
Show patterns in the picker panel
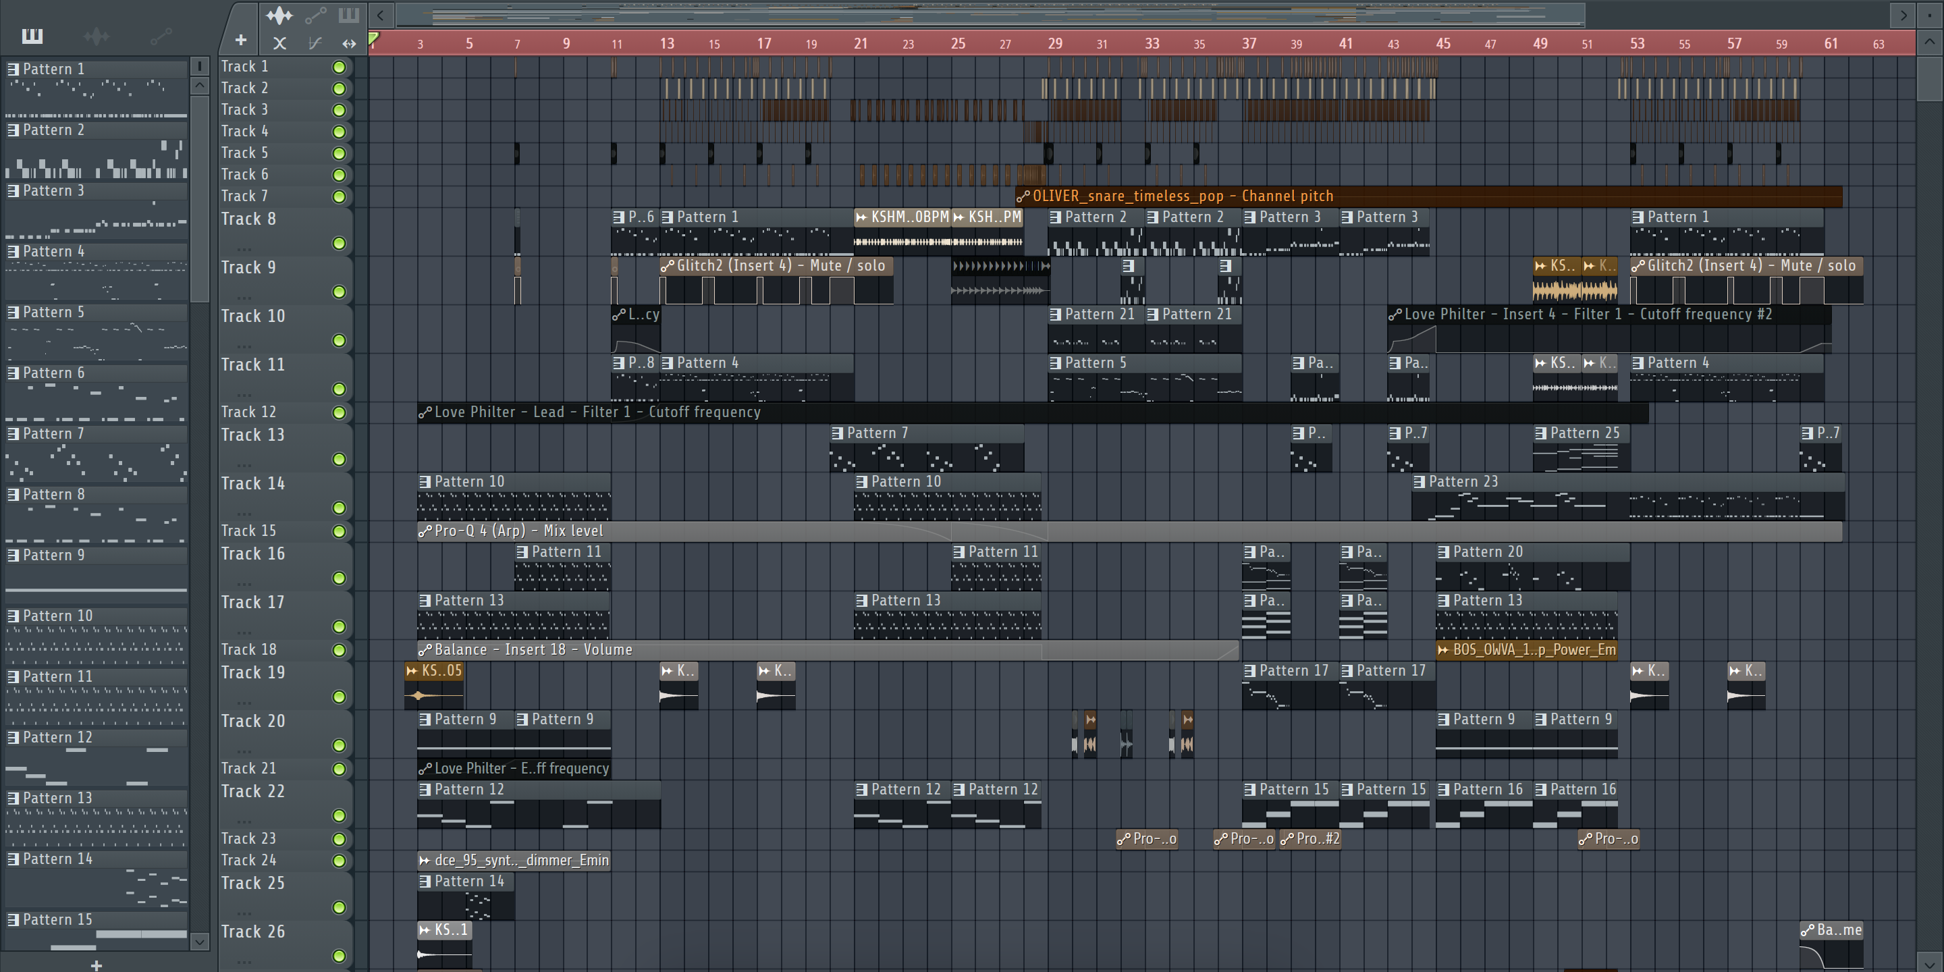point(32,36)
